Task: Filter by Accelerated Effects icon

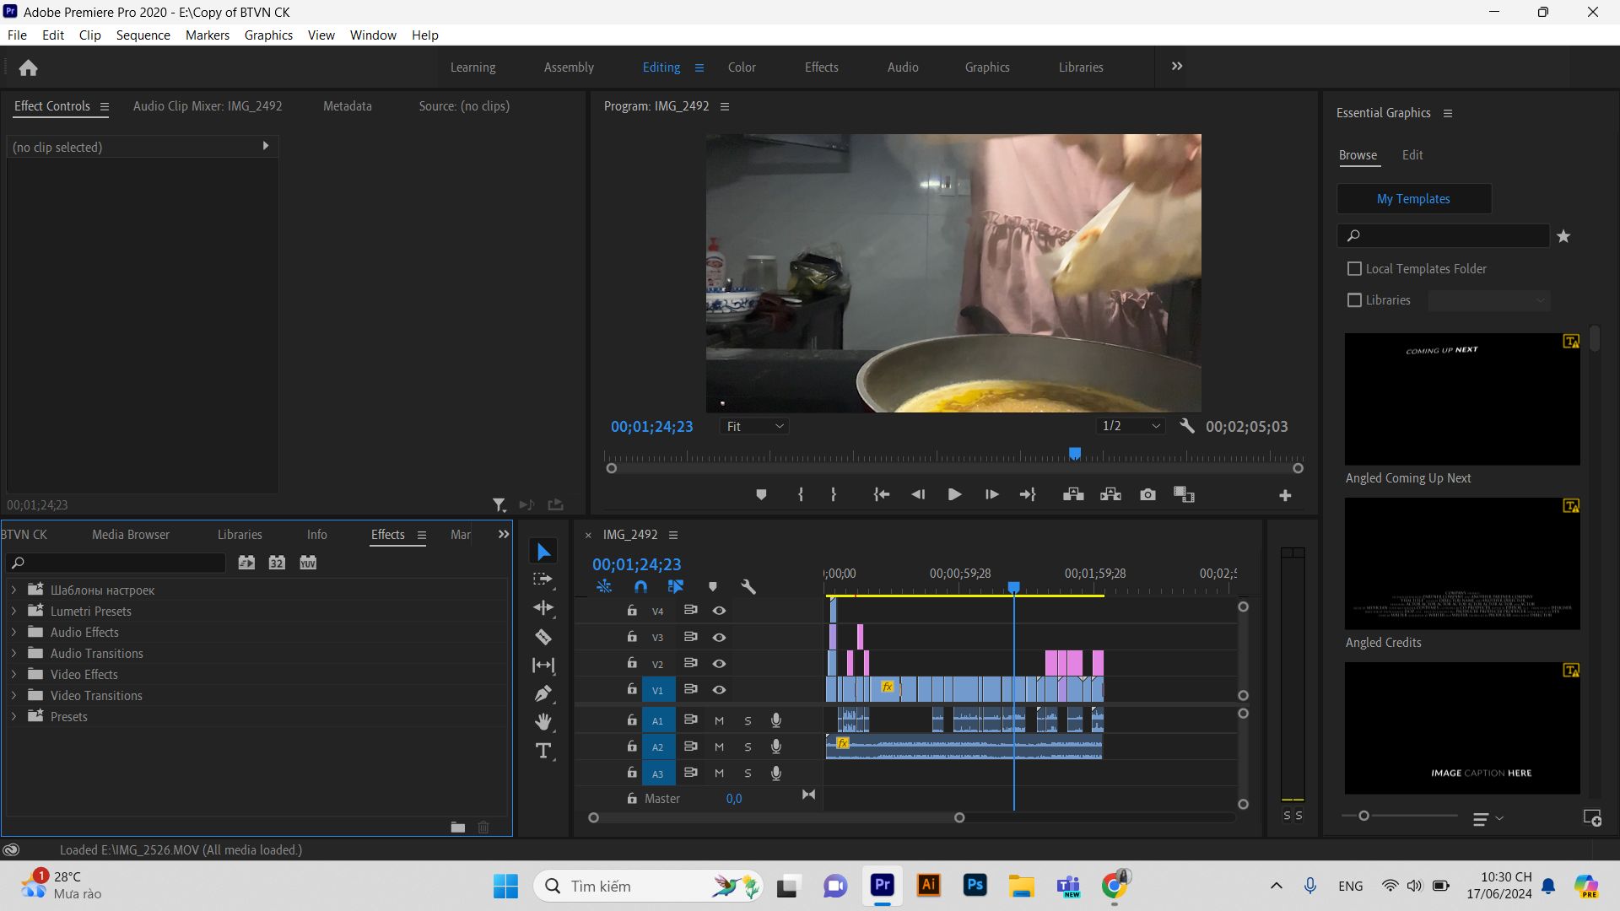Action: click(246, 563)
